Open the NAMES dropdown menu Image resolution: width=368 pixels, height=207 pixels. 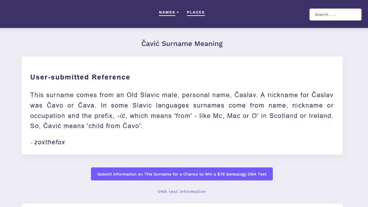[x=167, y=12]
